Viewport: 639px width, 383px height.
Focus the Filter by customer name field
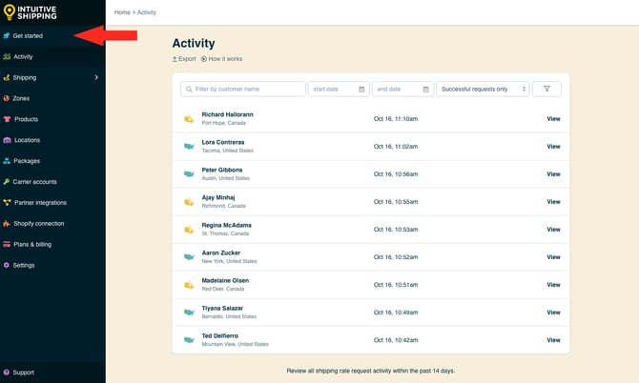[x=243, y=90]
